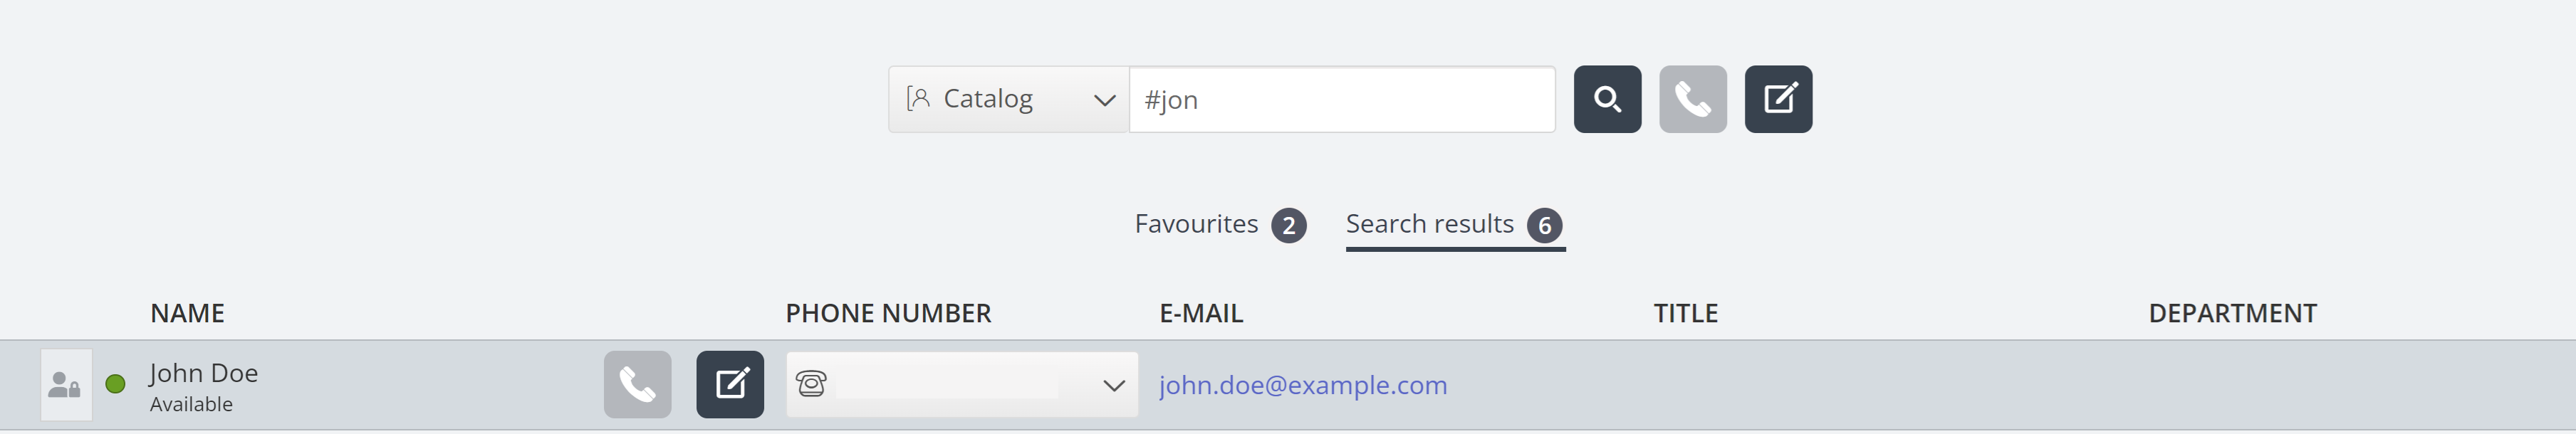This screenshot has width=2576, height=434.
Task: Click the NAME column header
Action: 187,314
